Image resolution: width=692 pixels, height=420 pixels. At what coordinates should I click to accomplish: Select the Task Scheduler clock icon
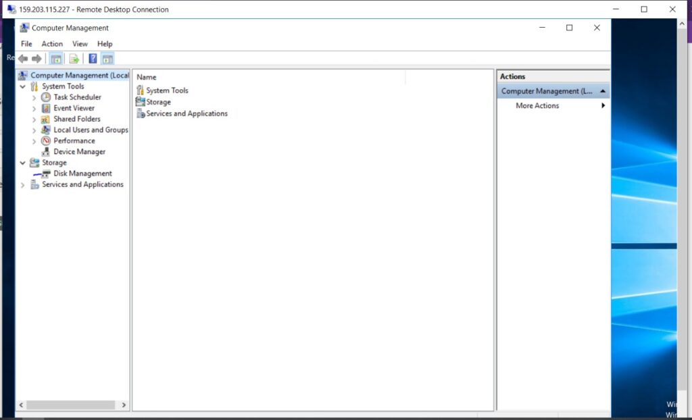coord(46,97)
